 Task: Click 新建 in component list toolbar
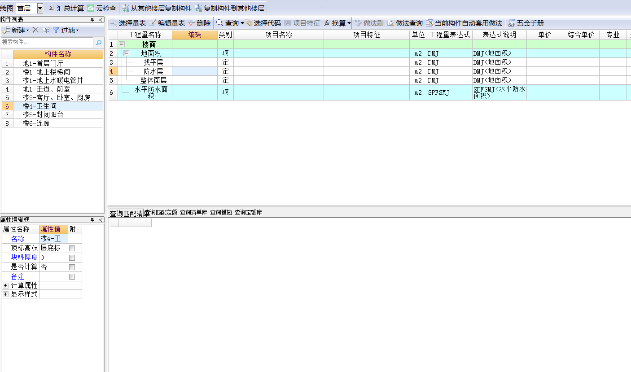pos(14,30)
